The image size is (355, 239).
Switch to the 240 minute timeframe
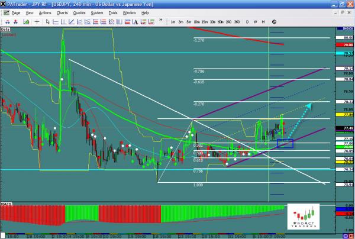tap(228, 21)
